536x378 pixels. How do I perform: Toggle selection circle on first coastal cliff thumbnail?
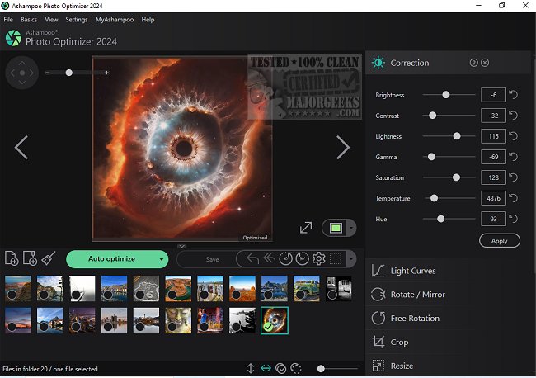point(12,295)
